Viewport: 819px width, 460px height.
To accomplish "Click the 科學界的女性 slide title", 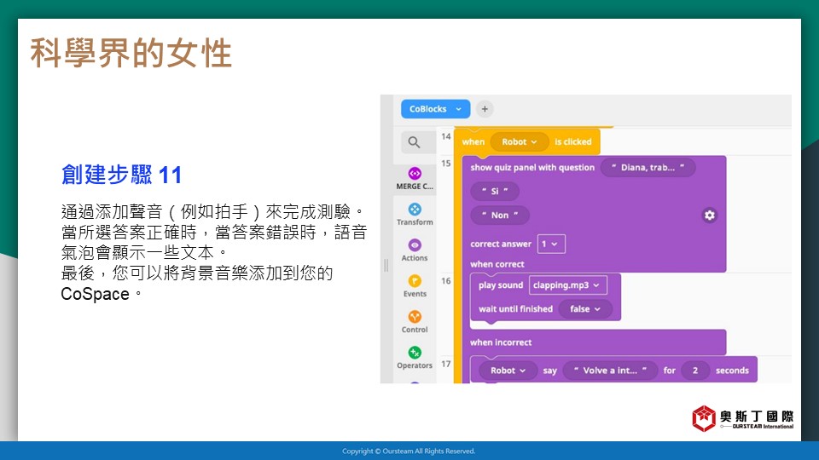I will click(x=131, y=53).
